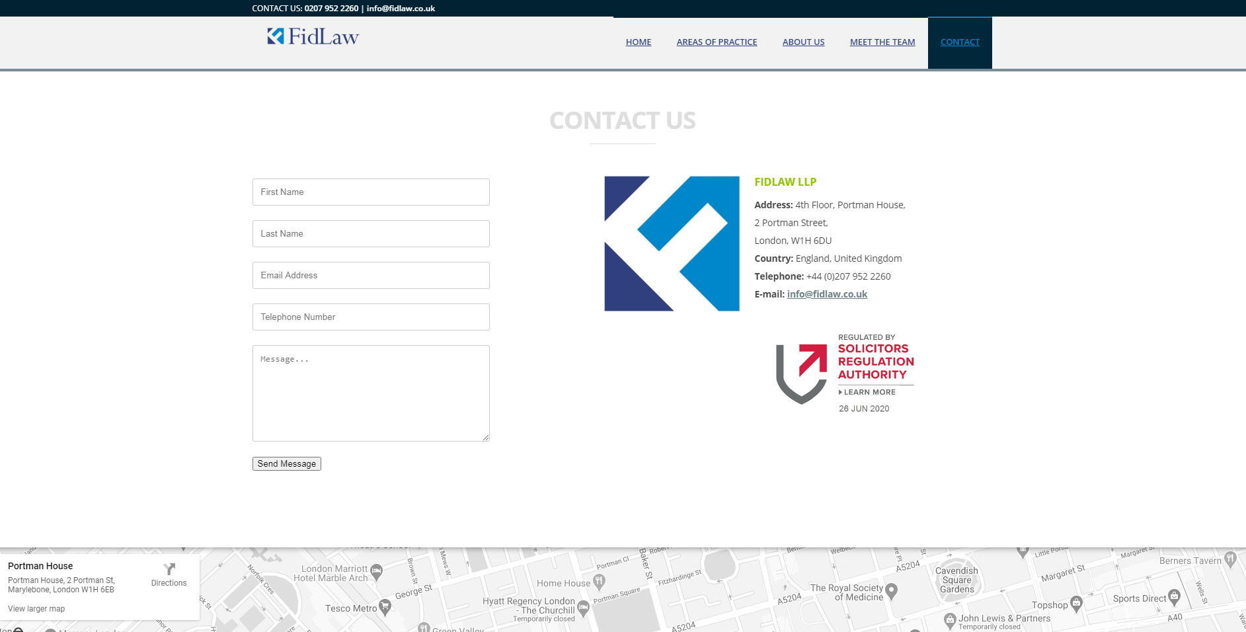
Task: Click the CONTACT US page heading
Action: click(x=623, y=120)
